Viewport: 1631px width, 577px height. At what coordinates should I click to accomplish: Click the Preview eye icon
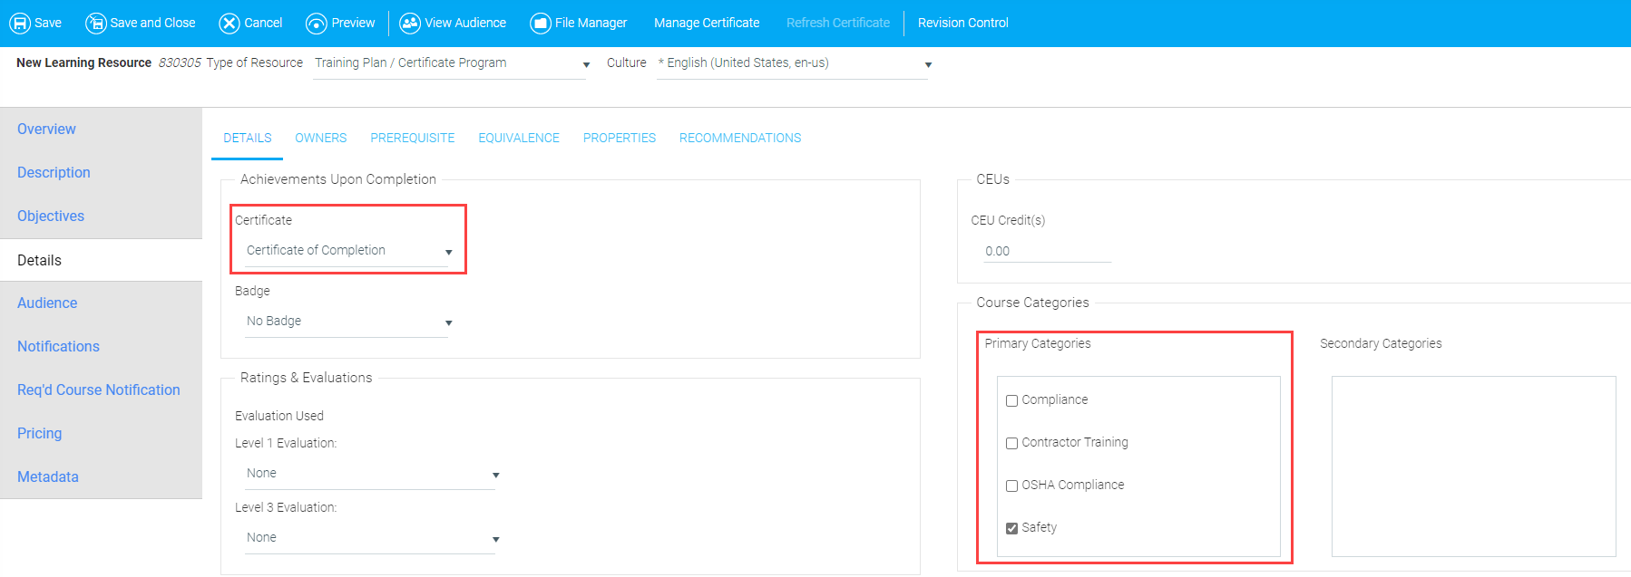point(317,24)
